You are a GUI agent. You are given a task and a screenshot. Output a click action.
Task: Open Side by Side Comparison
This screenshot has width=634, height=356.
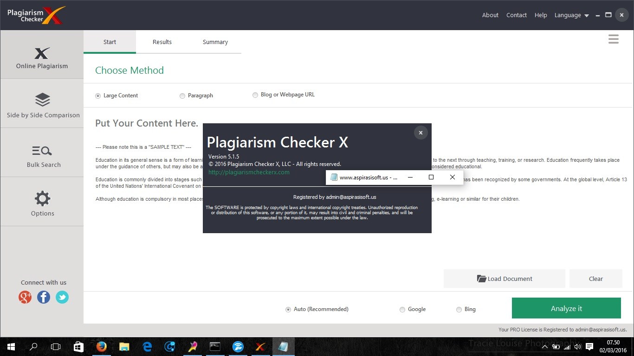click(42, 104)
